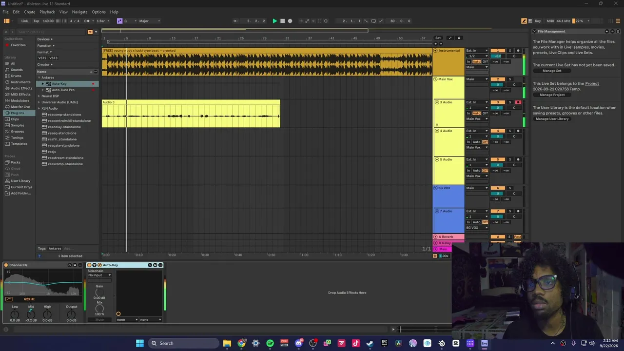Open the Auto-Key plug-in window wrench icon

[100, 265]
